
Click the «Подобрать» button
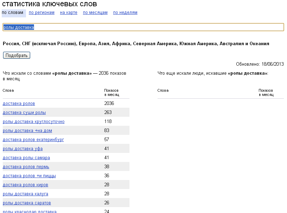click(x=16, y=55)
